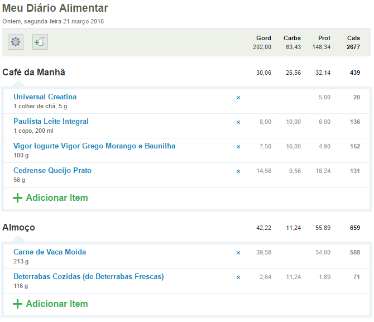The image size is (374, 322).
Task: Open Beterrabas Cozidas food entry link
Action: click(89, 277)
